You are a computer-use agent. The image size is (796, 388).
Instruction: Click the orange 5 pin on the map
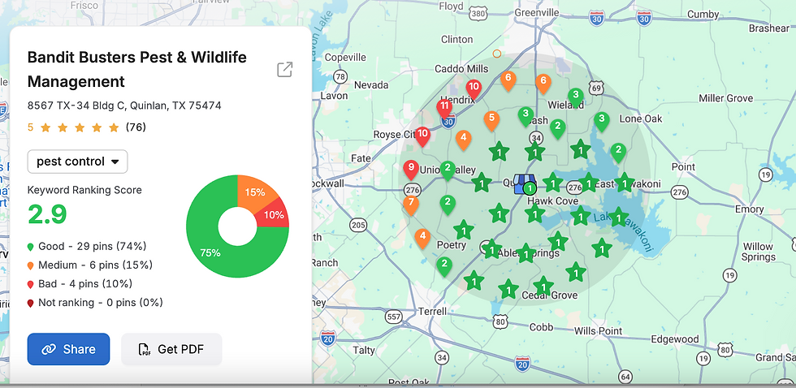click(491, 121)
